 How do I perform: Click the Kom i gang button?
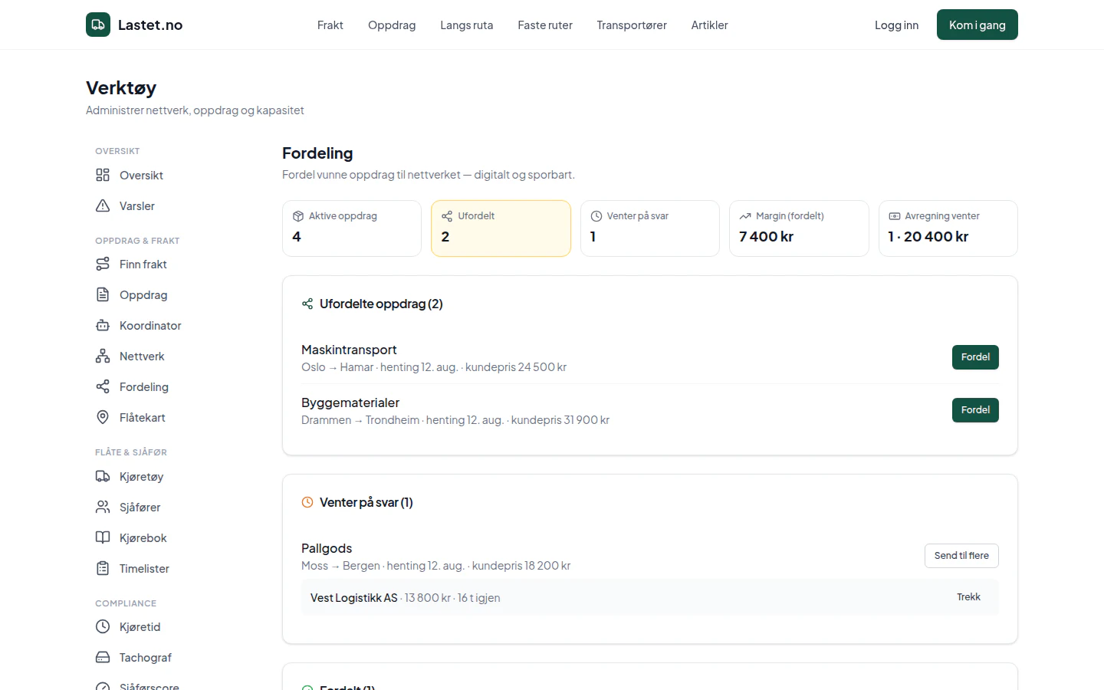tap(978, 25)
